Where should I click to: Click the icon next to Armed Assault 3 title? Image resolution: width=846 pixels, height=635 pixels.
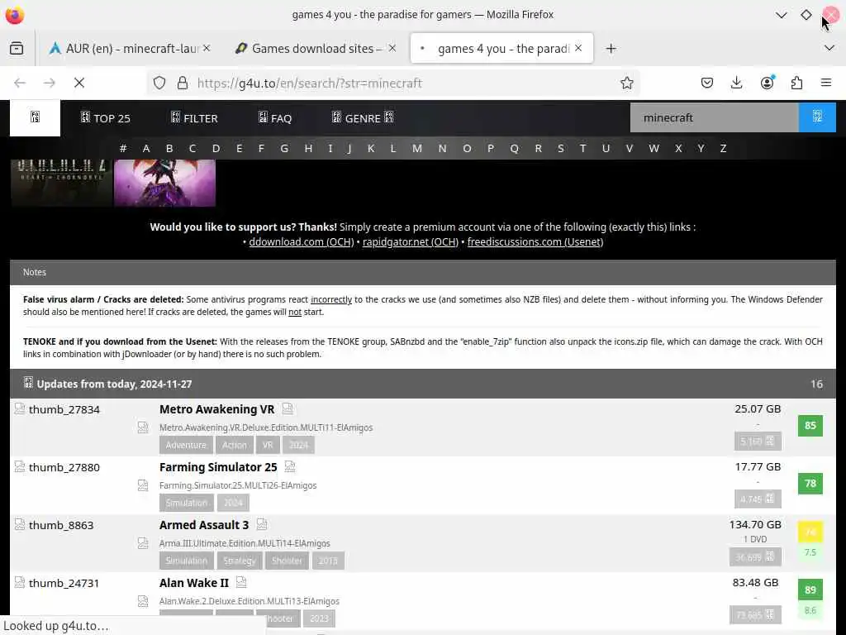point(262,524)
